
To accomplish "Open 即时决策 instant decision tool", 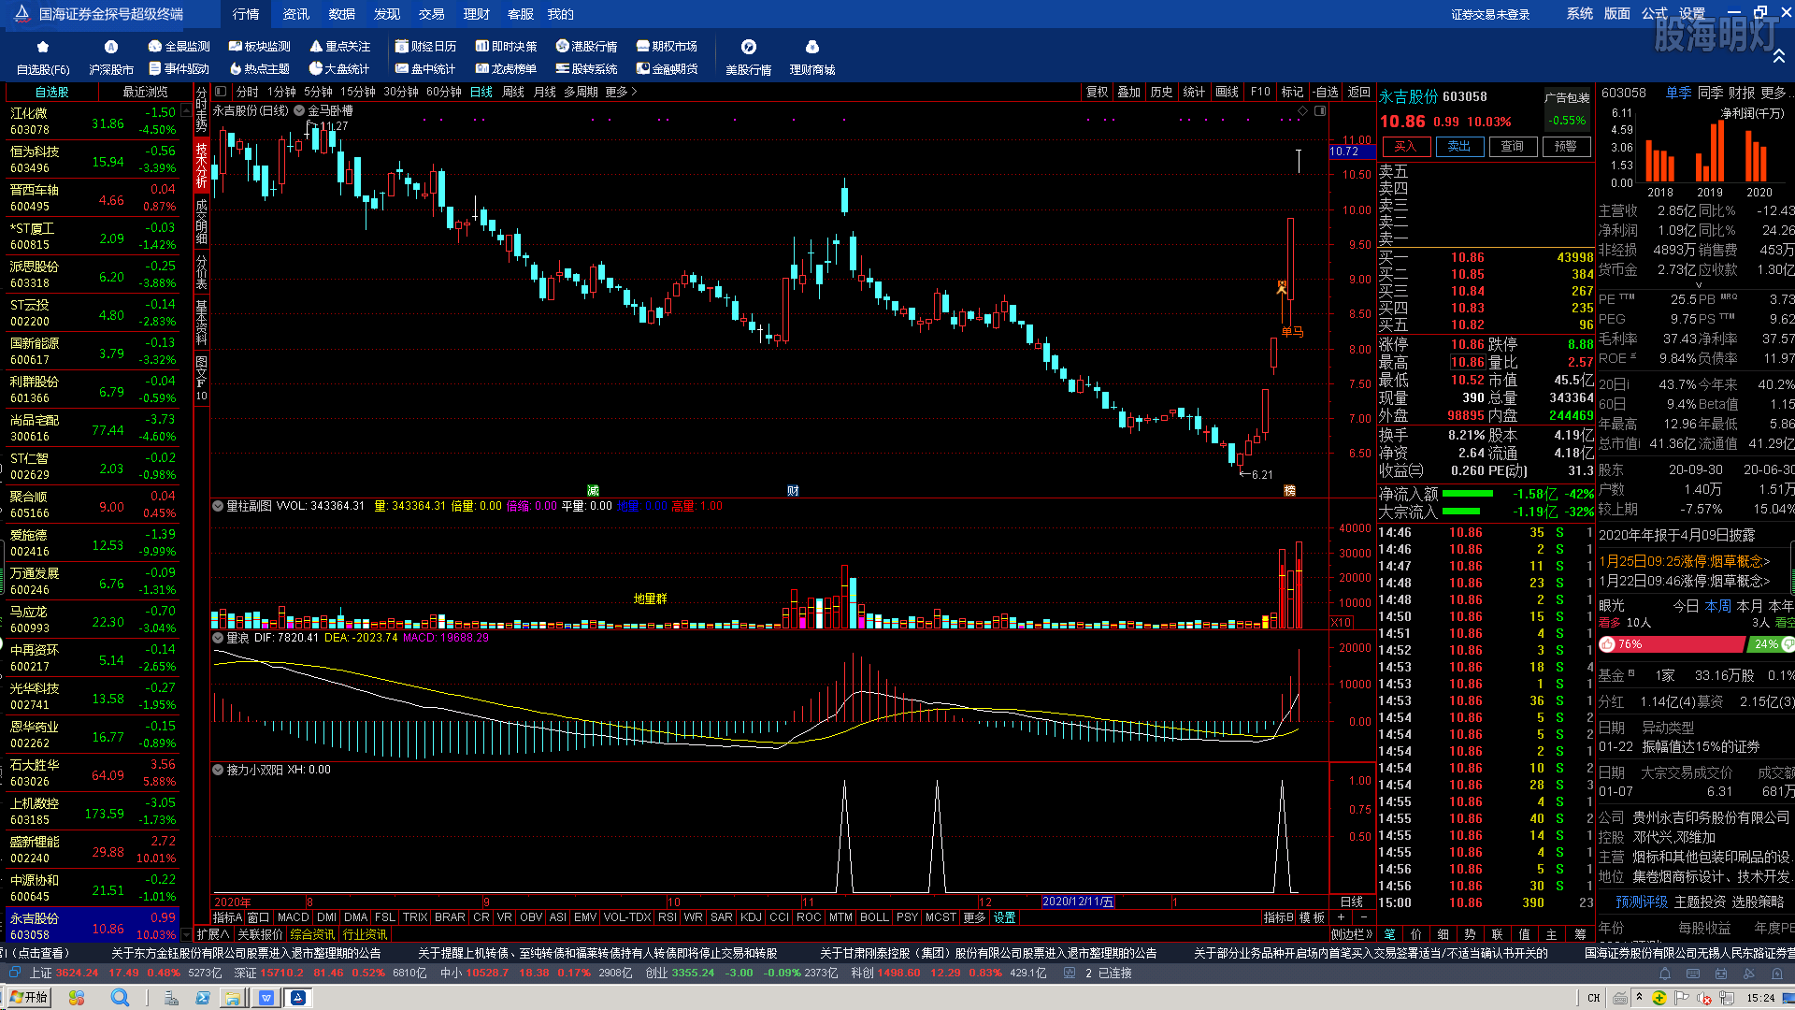I will [507, 46].
